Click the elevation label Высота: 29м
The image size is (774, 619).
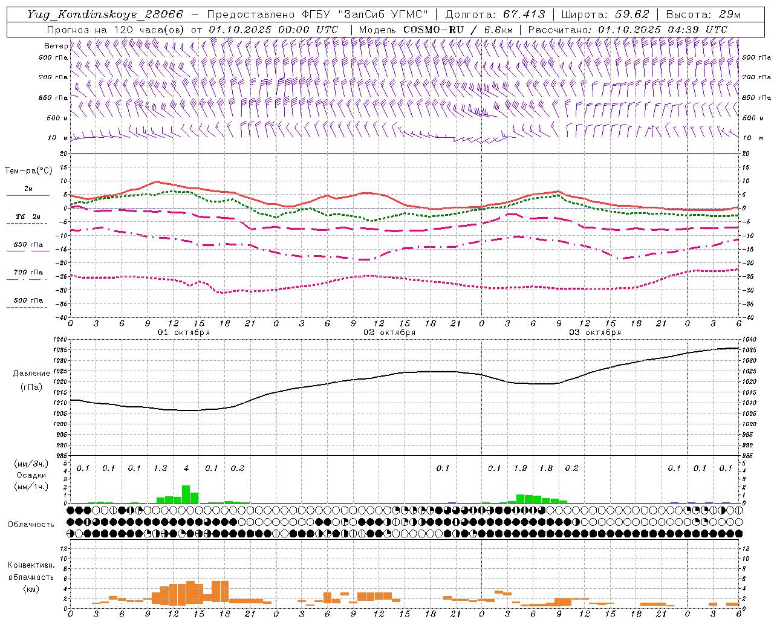coord(703,15)
